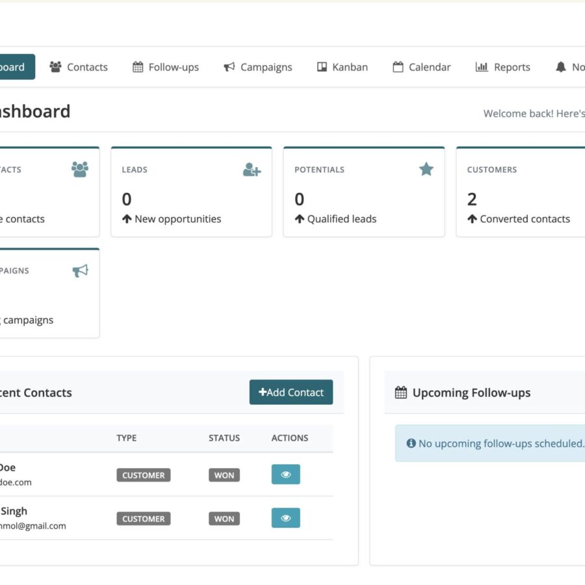The height and width of the screenshot is (585, 585).
Task: Click the upward arrow on Converted contacts
Action: [471, 218]
